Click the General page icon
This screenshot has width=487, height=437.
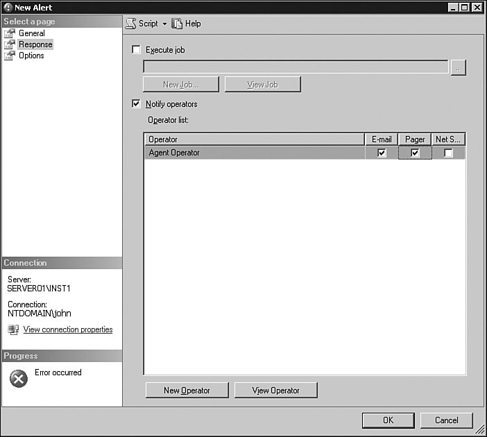pos(10,33)
